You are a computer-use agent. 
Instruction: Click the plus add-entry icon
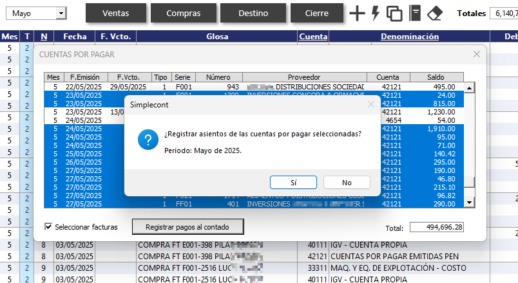357,14
